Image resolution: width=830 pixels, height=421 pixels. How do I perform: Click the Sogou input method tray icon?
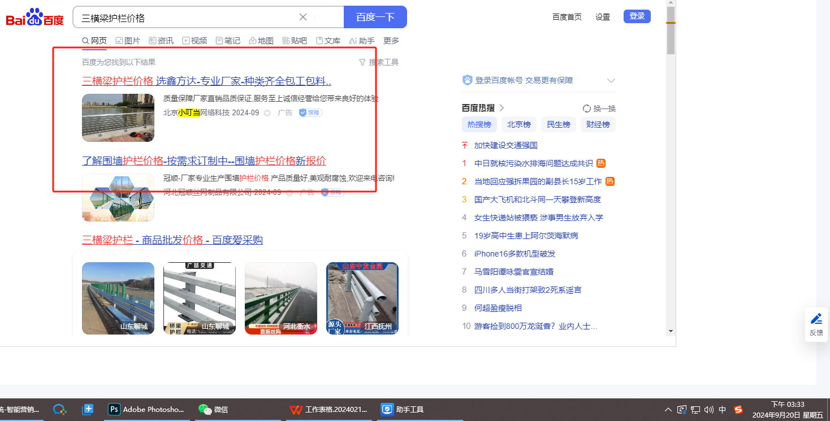tap(738, 410)
